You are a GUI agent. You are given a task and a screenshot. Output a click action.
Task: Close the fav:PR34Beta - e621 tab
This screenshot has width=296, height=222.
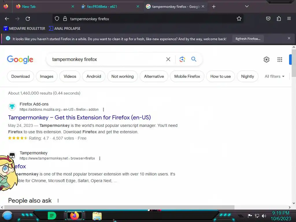(x=138, y=6)
